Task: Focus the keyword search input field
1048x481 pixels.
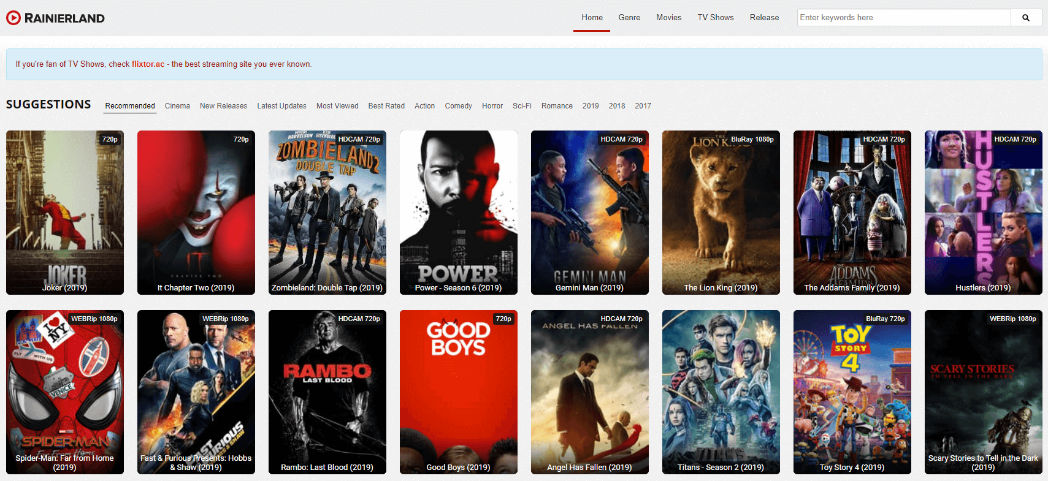Action: coord(904,18)
